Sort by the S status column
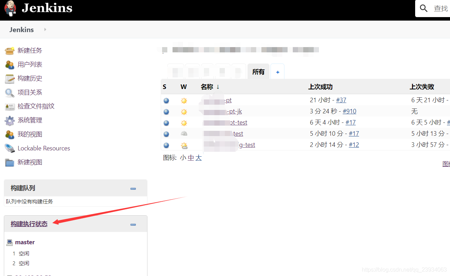The image size is (450, 276). tap(165, 87)
